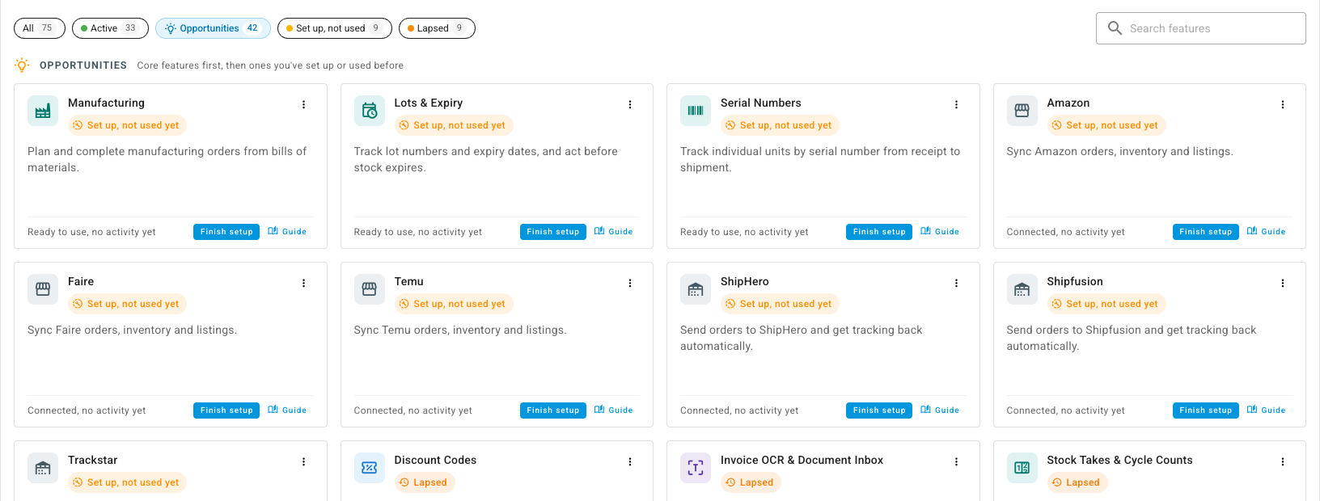1320x501 pixels.
Task: Open the Faire guide
Action: (287, 410)
